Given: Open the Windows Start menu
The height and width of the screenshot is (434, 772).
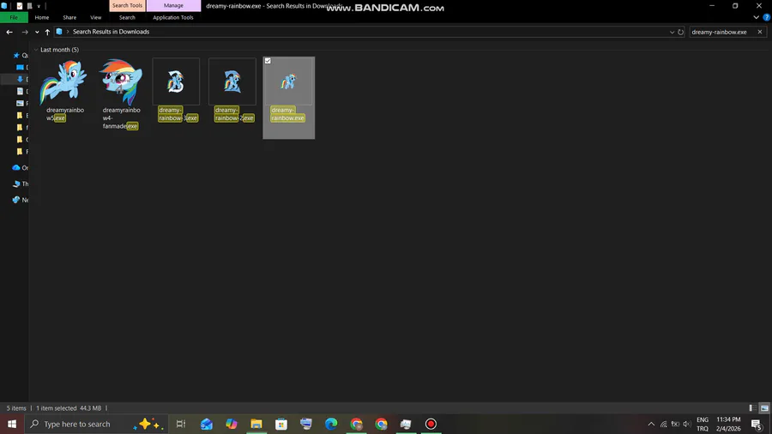Looking at the screenshot, I should pos(12,424).
